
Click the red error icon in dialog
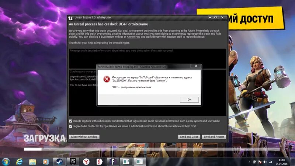107,79
